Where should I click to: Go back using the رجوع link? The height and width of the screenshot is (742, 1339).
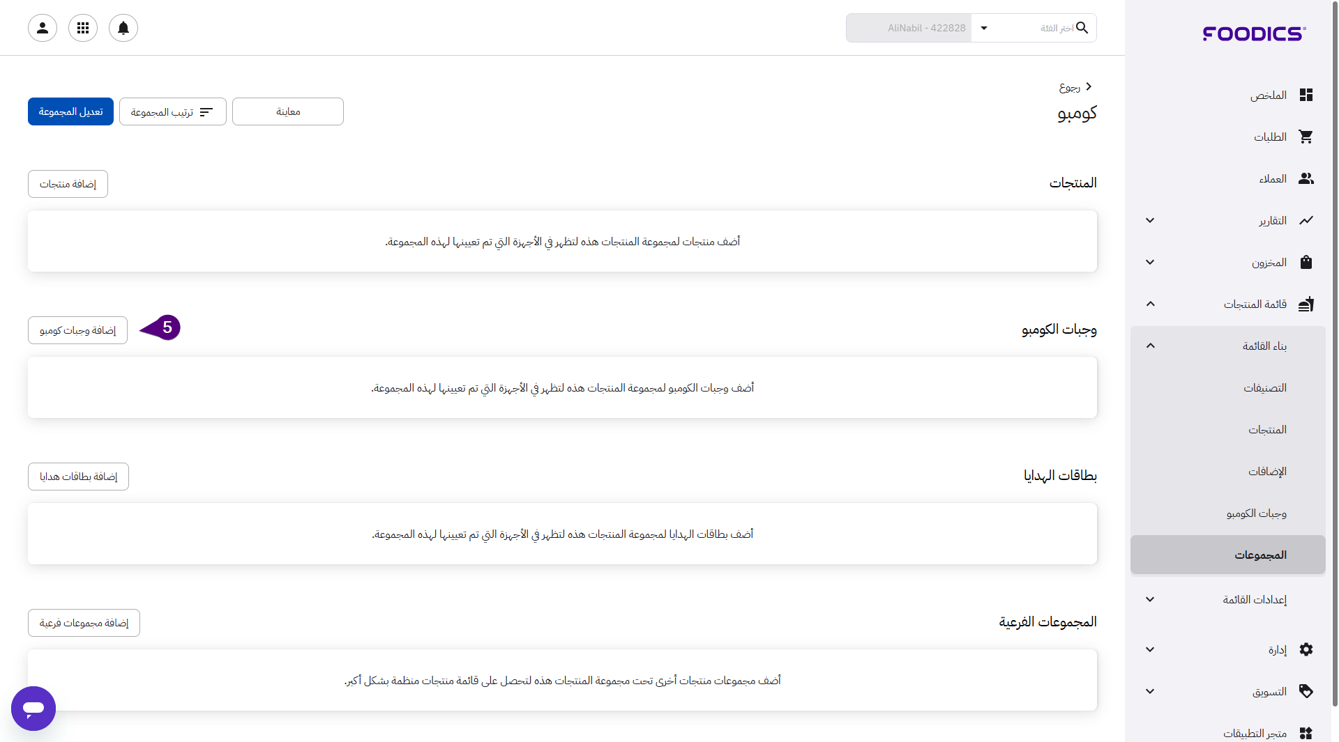[x=1075, y=87]
